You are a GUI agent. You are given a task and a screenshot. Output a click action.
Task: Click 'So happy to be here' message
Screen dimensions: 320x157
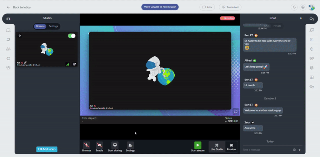pos(270,45)
